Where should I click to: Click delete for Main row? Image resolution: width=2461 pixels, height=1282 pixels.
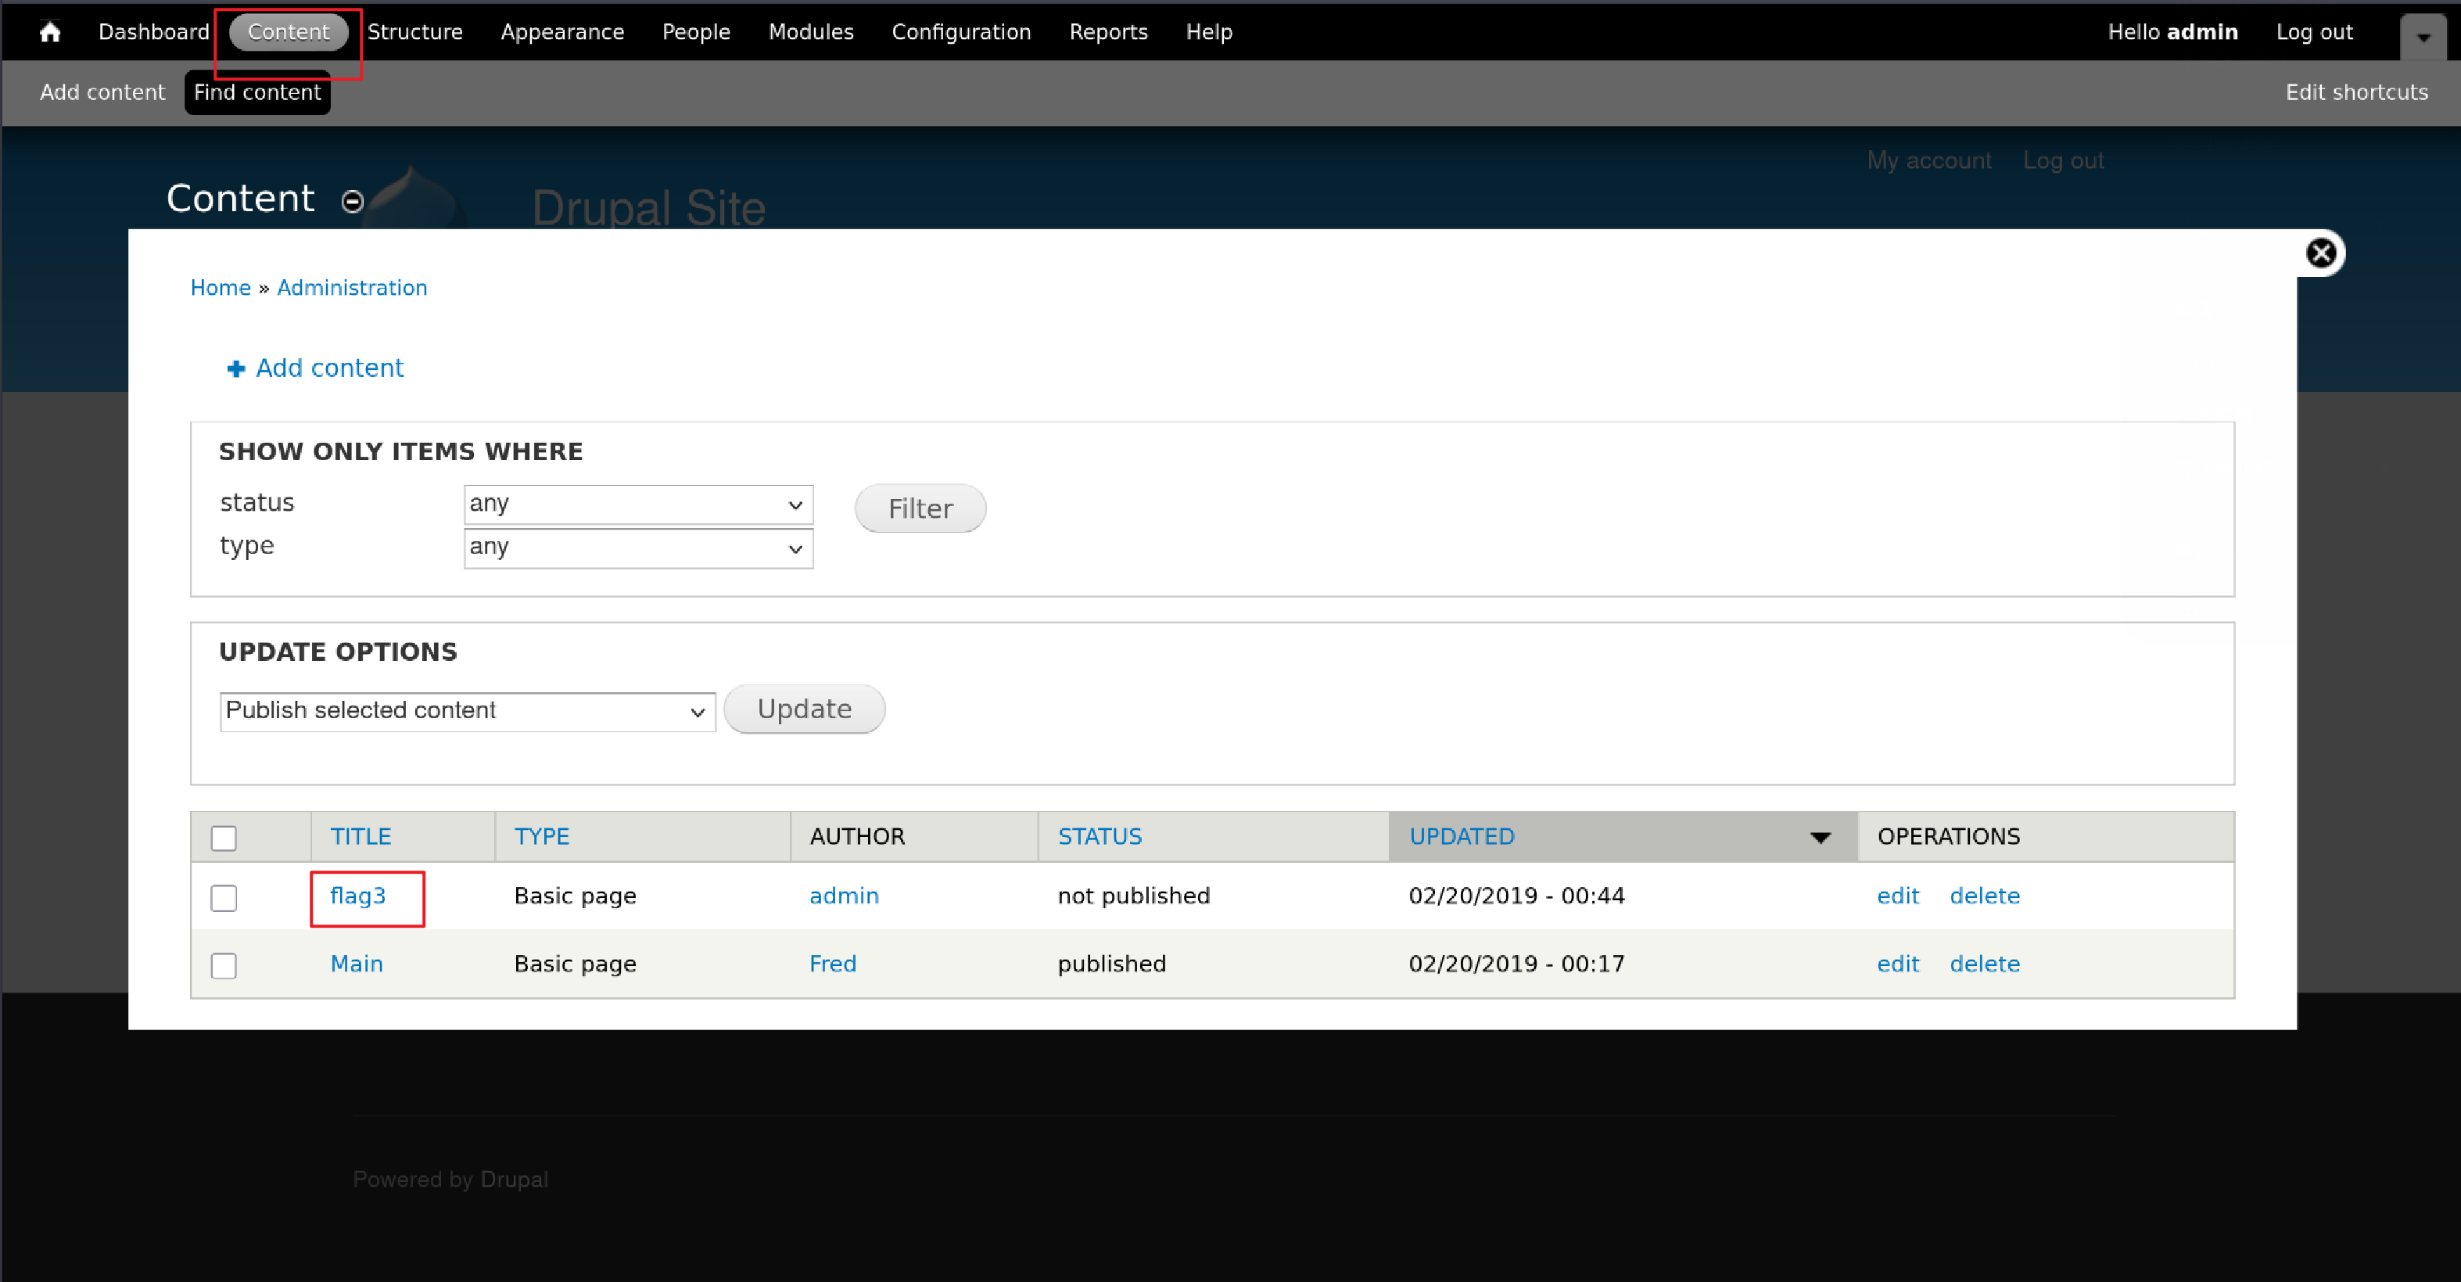[1986, 965]
